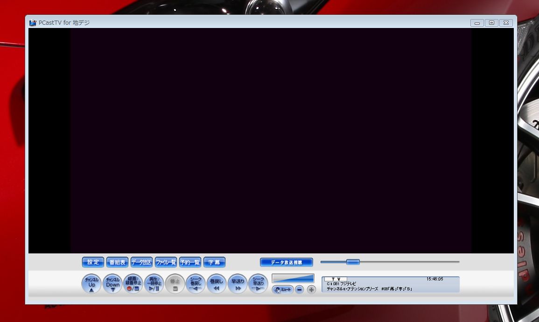Click program title チャンネルα・アテンションプリーズ
This screenshot has height=322, width=539.
(x=352, y=289)
